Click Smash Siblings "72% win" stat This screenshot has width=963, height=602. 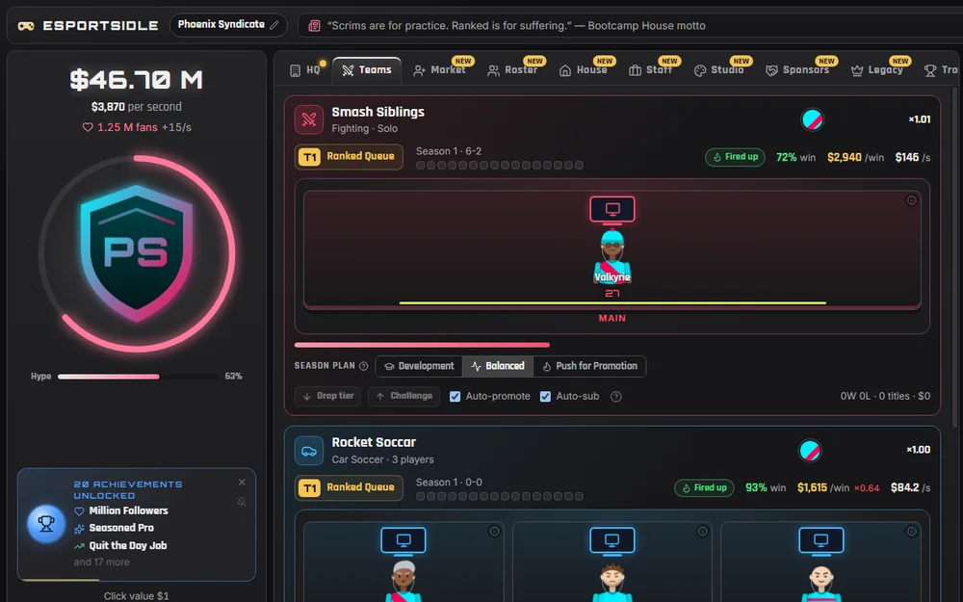click(796, 158)
